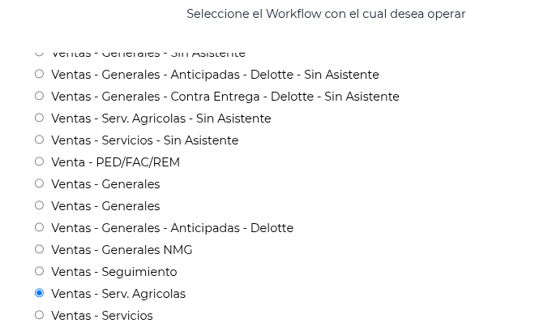Choose Ventas - Generales radio directly above Anticipadas - Delotte
535x336 pixels.
point(39,205)
